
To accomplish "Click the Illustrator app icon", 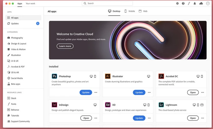I will (108, 76).
